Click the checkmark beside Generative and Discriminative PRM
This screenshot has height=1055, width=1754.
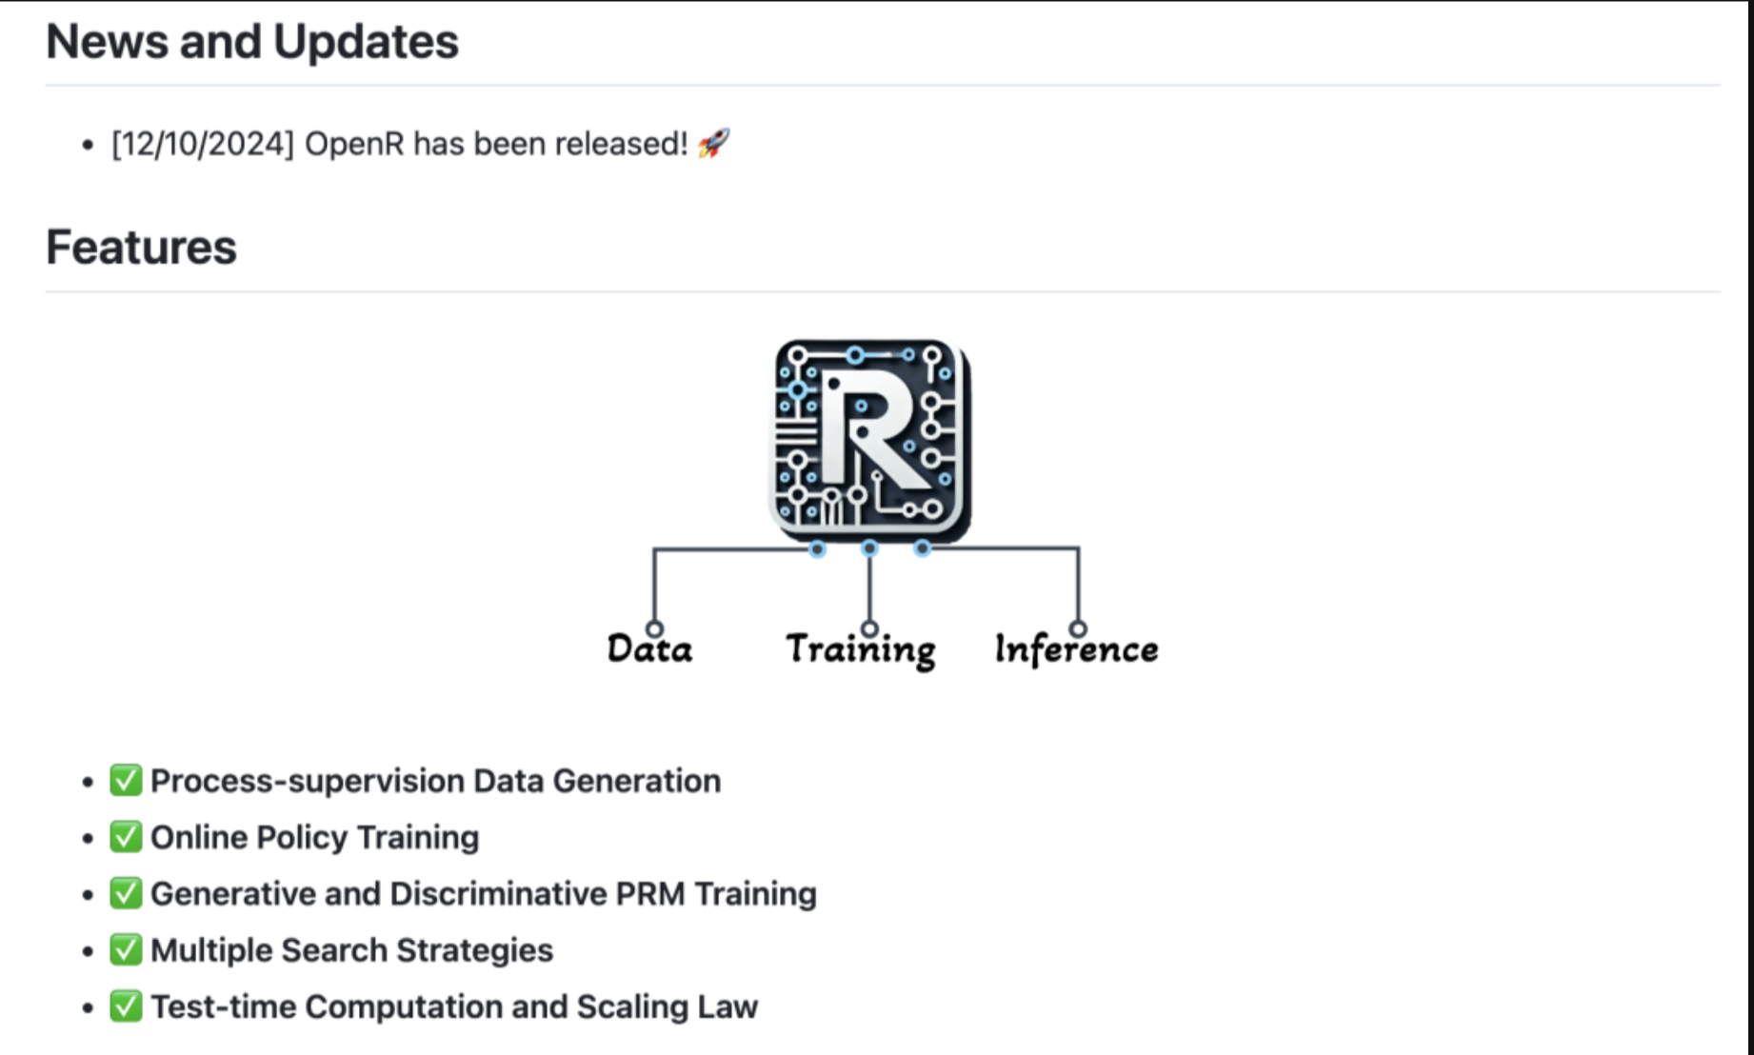pyautogui.click(x=126, y=893)
